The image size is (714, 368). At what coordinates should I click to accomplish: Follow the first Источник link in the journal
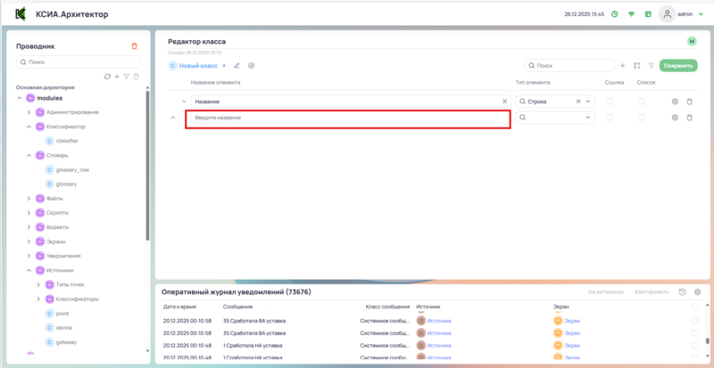point(439,320)
